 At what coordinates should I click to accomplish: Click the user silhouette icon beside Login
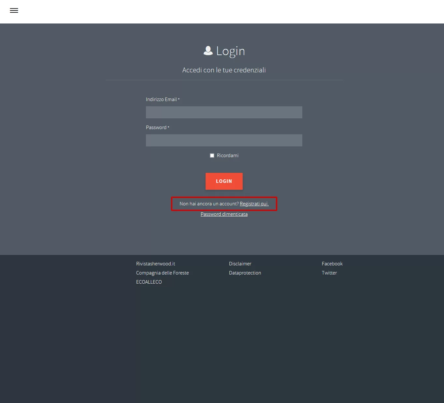[x=208, y=51]
